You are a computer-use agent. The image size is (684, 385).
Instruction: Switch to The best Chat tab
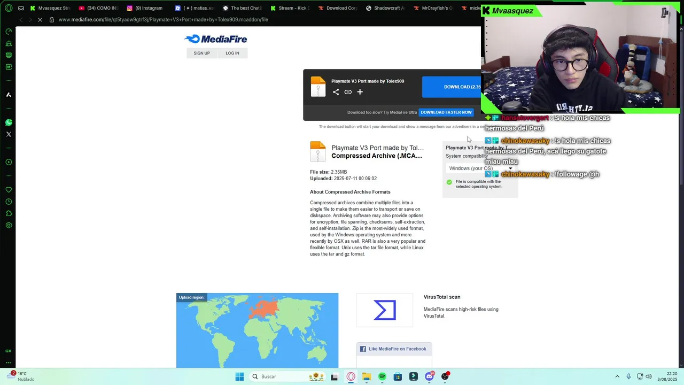pos(242,8)
